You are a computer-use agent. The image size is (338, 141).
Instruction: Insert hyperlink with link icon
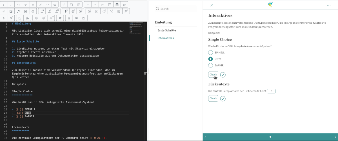[4, 12]
